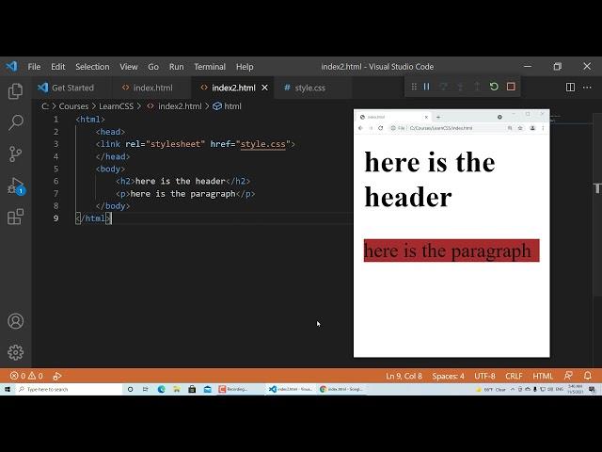Split the editor to the right
Viewport: 602px width, 452px height.
(570, 88)
